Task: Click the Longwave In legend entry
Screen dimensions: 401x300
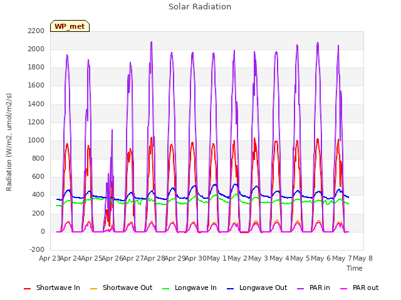Action: [189, 287]
